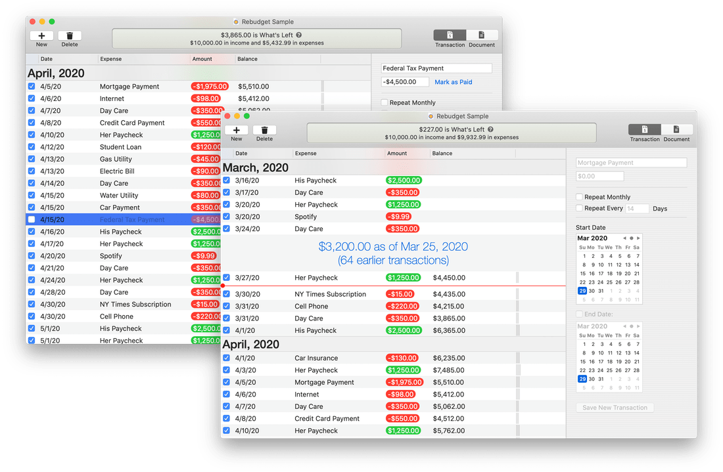Screen dimensions: 723x472
Task: Select the Document view icon in the background window toolbar
Action: tap(482, 36)
